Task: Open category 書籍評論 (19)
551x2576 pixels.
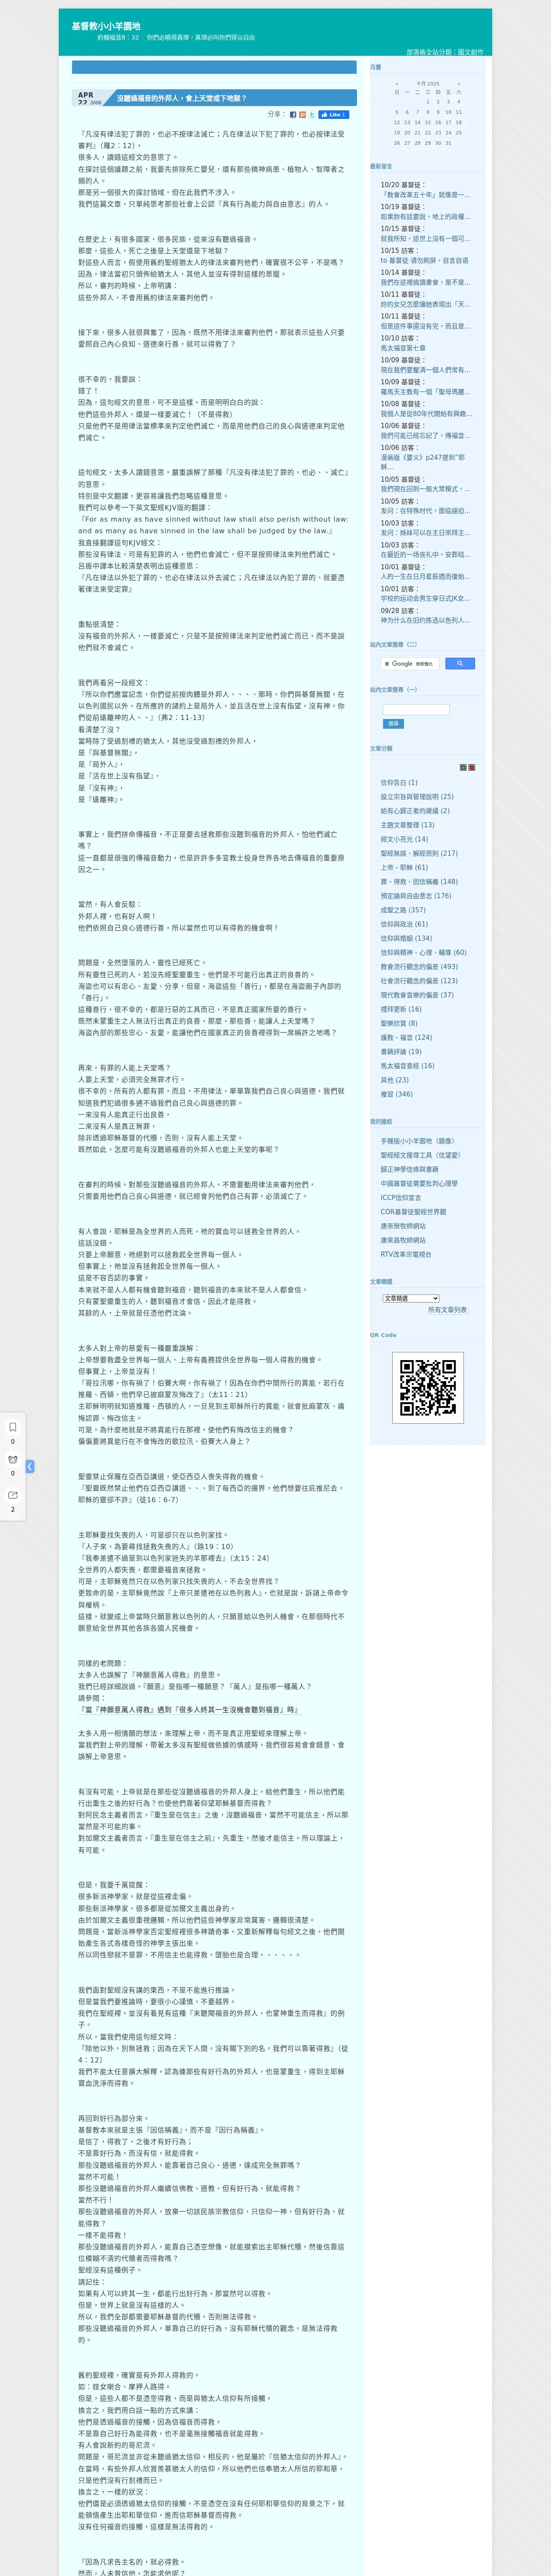Action: coord(401,1052)
